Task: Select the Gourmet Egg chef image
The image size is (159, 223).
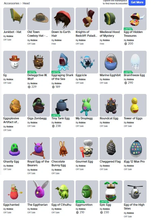Action: tap(87, 148)
